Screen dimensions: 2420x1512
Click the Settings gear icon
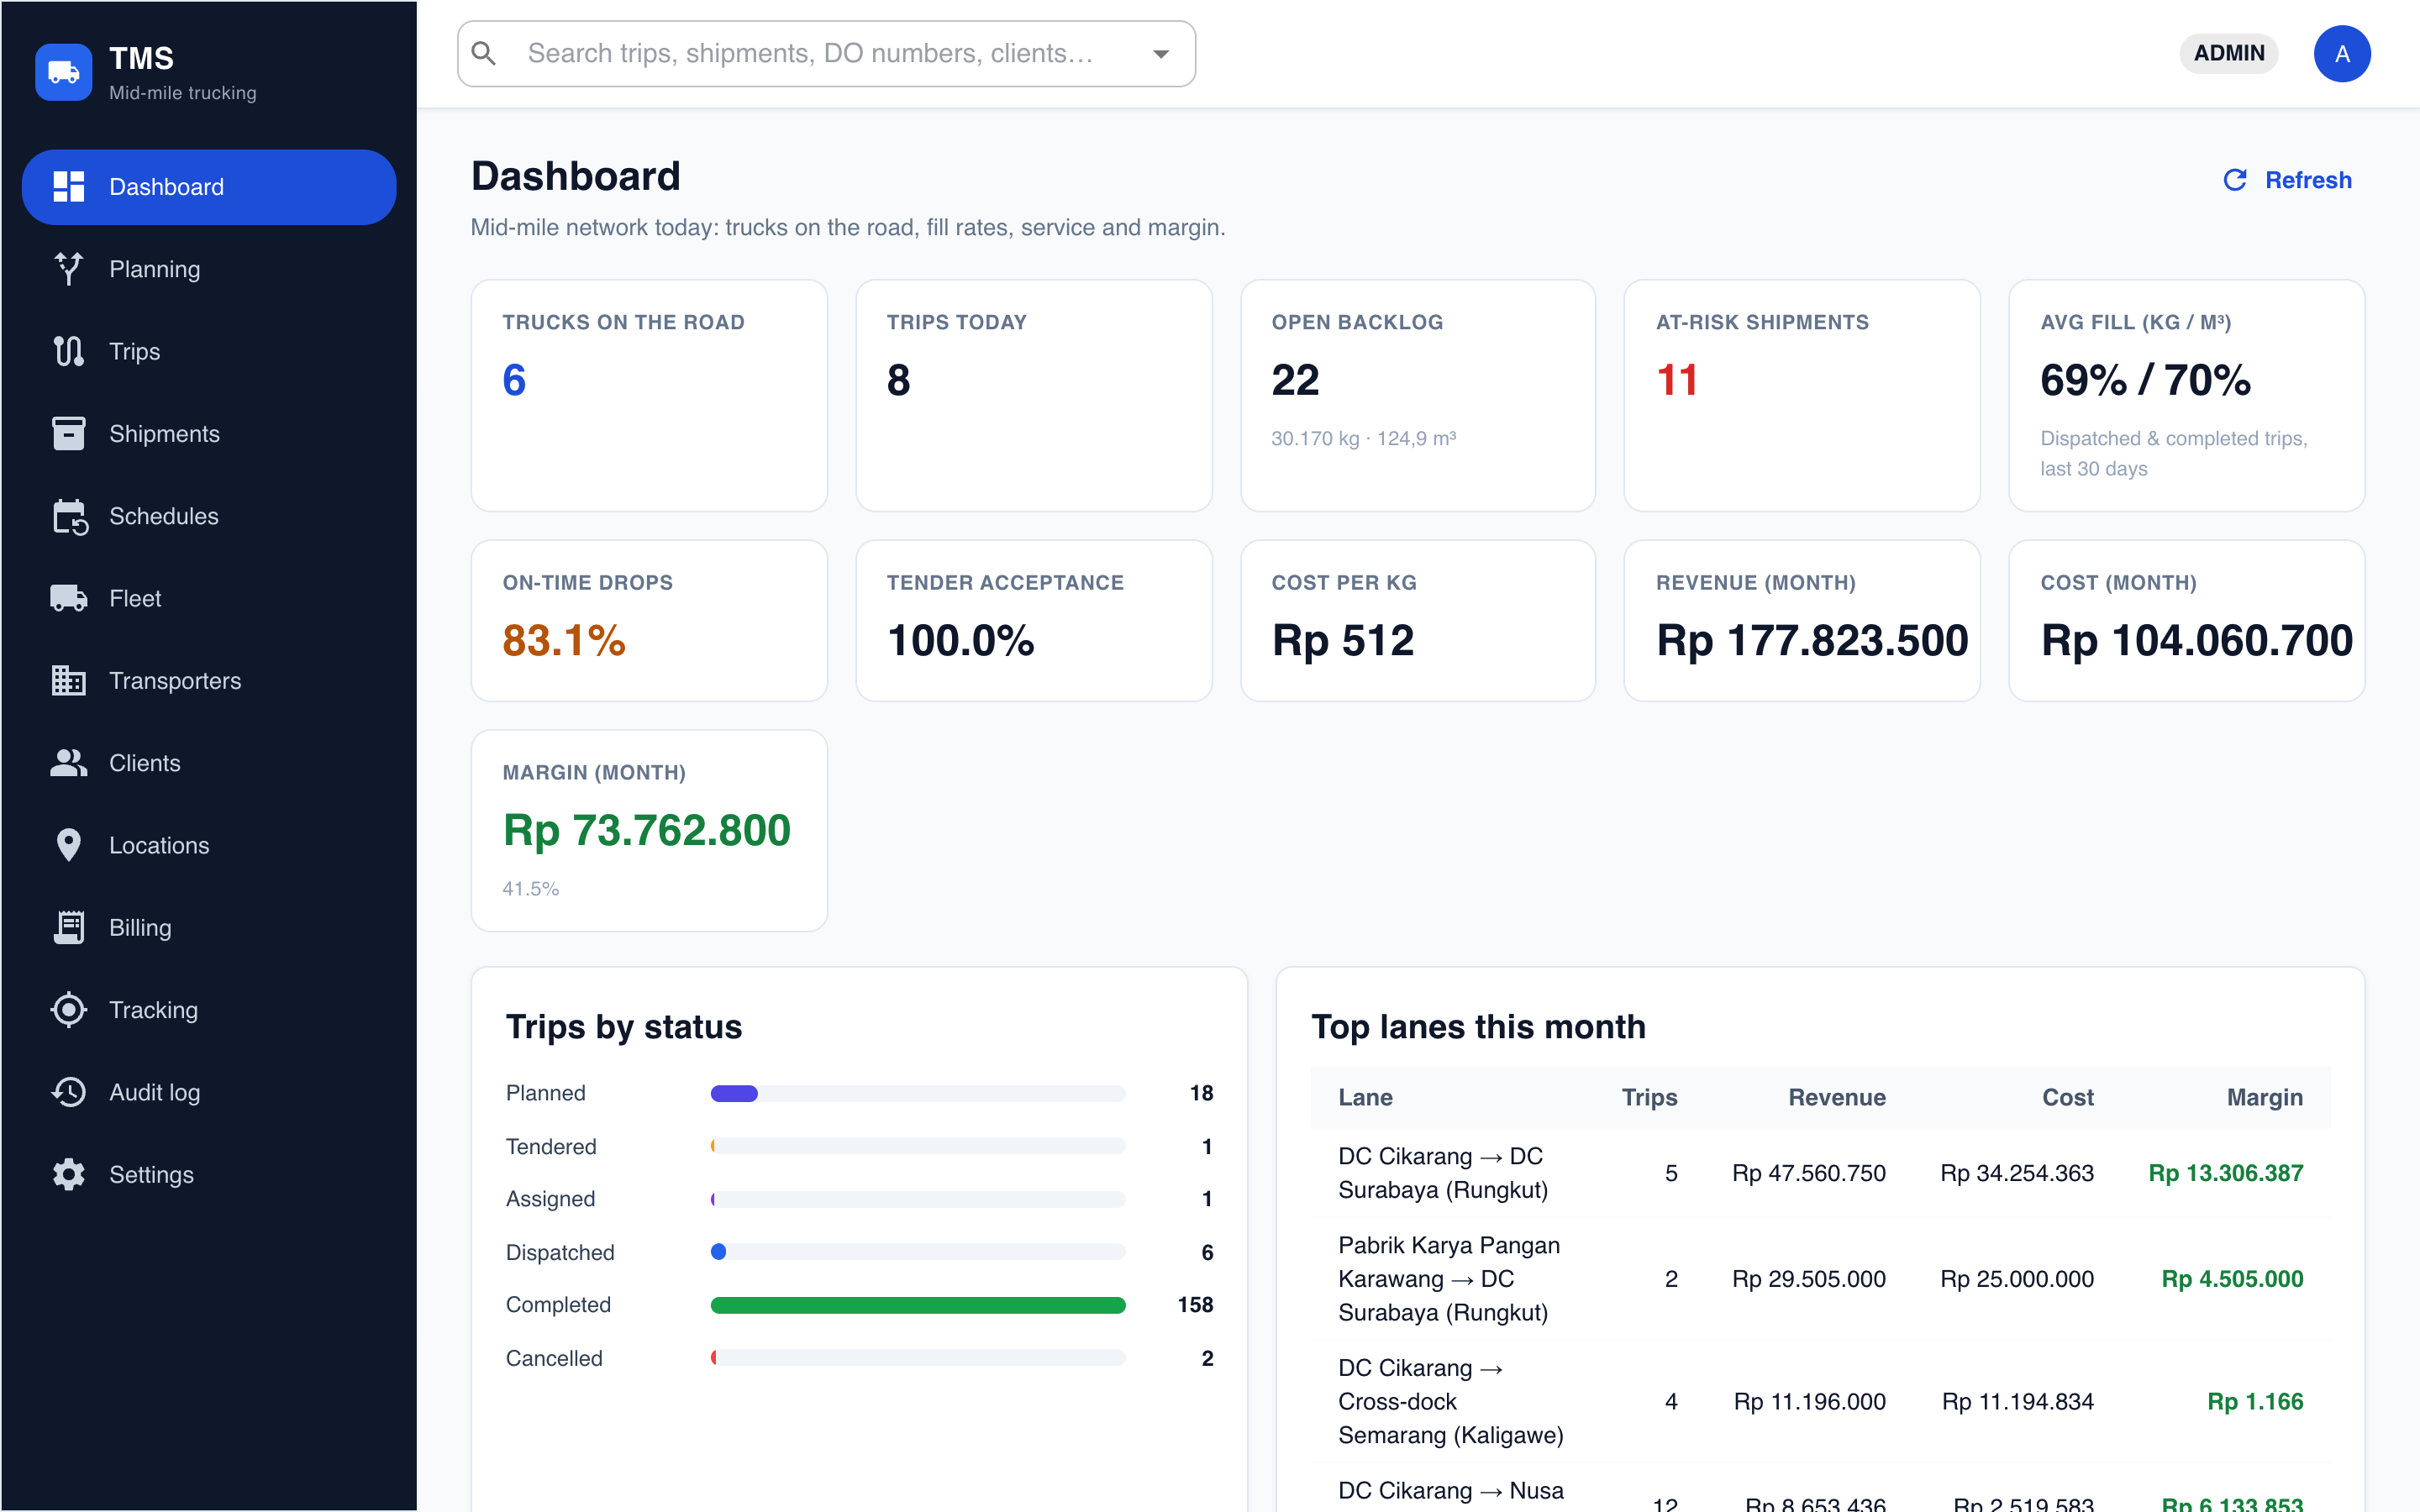tap(68, 1174)
